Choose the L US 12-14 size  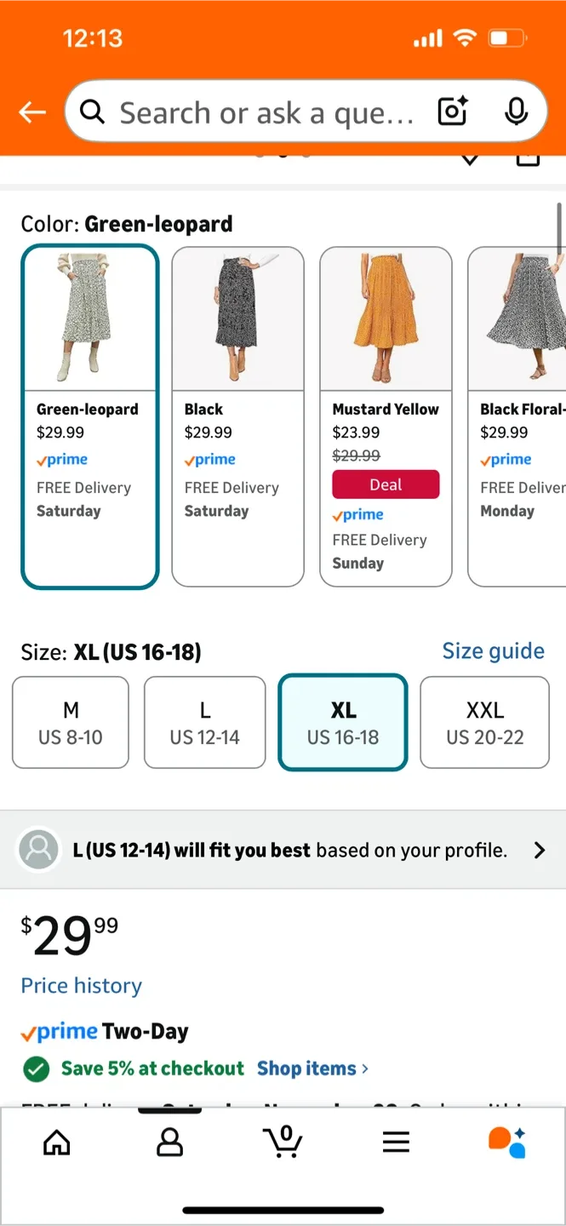tap(204, 722)
